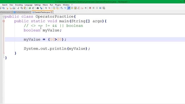Click System.out.println(myValue) statement
Screen dimensions: 185x104
57,49
